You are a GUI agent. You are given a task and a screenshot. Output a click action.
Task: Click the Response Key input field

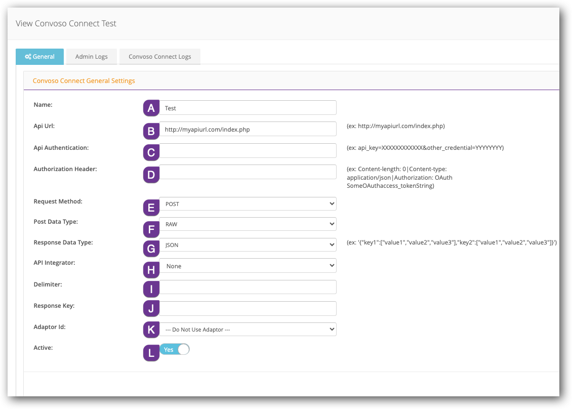(x=248, y=309)
